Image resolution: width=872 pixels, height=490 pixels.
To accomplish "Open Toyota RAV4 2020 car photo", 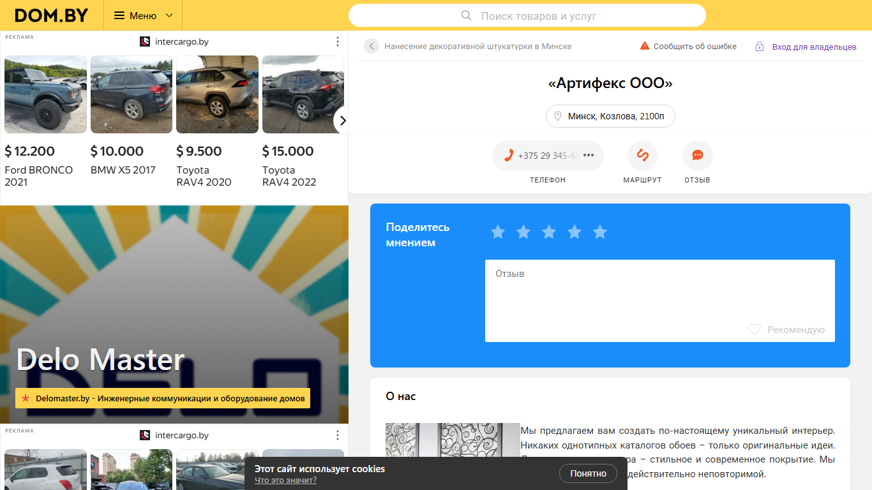I will (217, 94).
